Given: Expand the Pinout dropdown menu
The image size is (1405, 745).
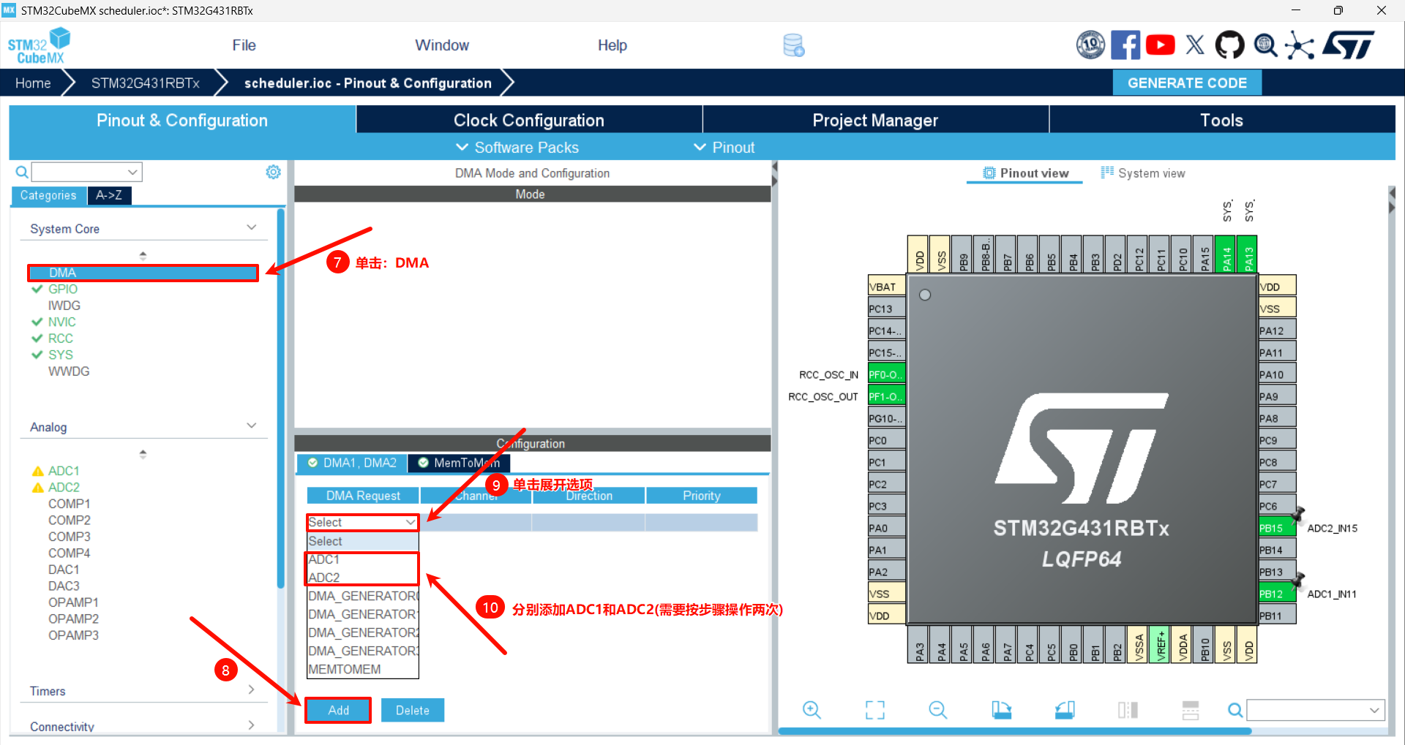Looking at the screenshot, I should tap(724, 148).
